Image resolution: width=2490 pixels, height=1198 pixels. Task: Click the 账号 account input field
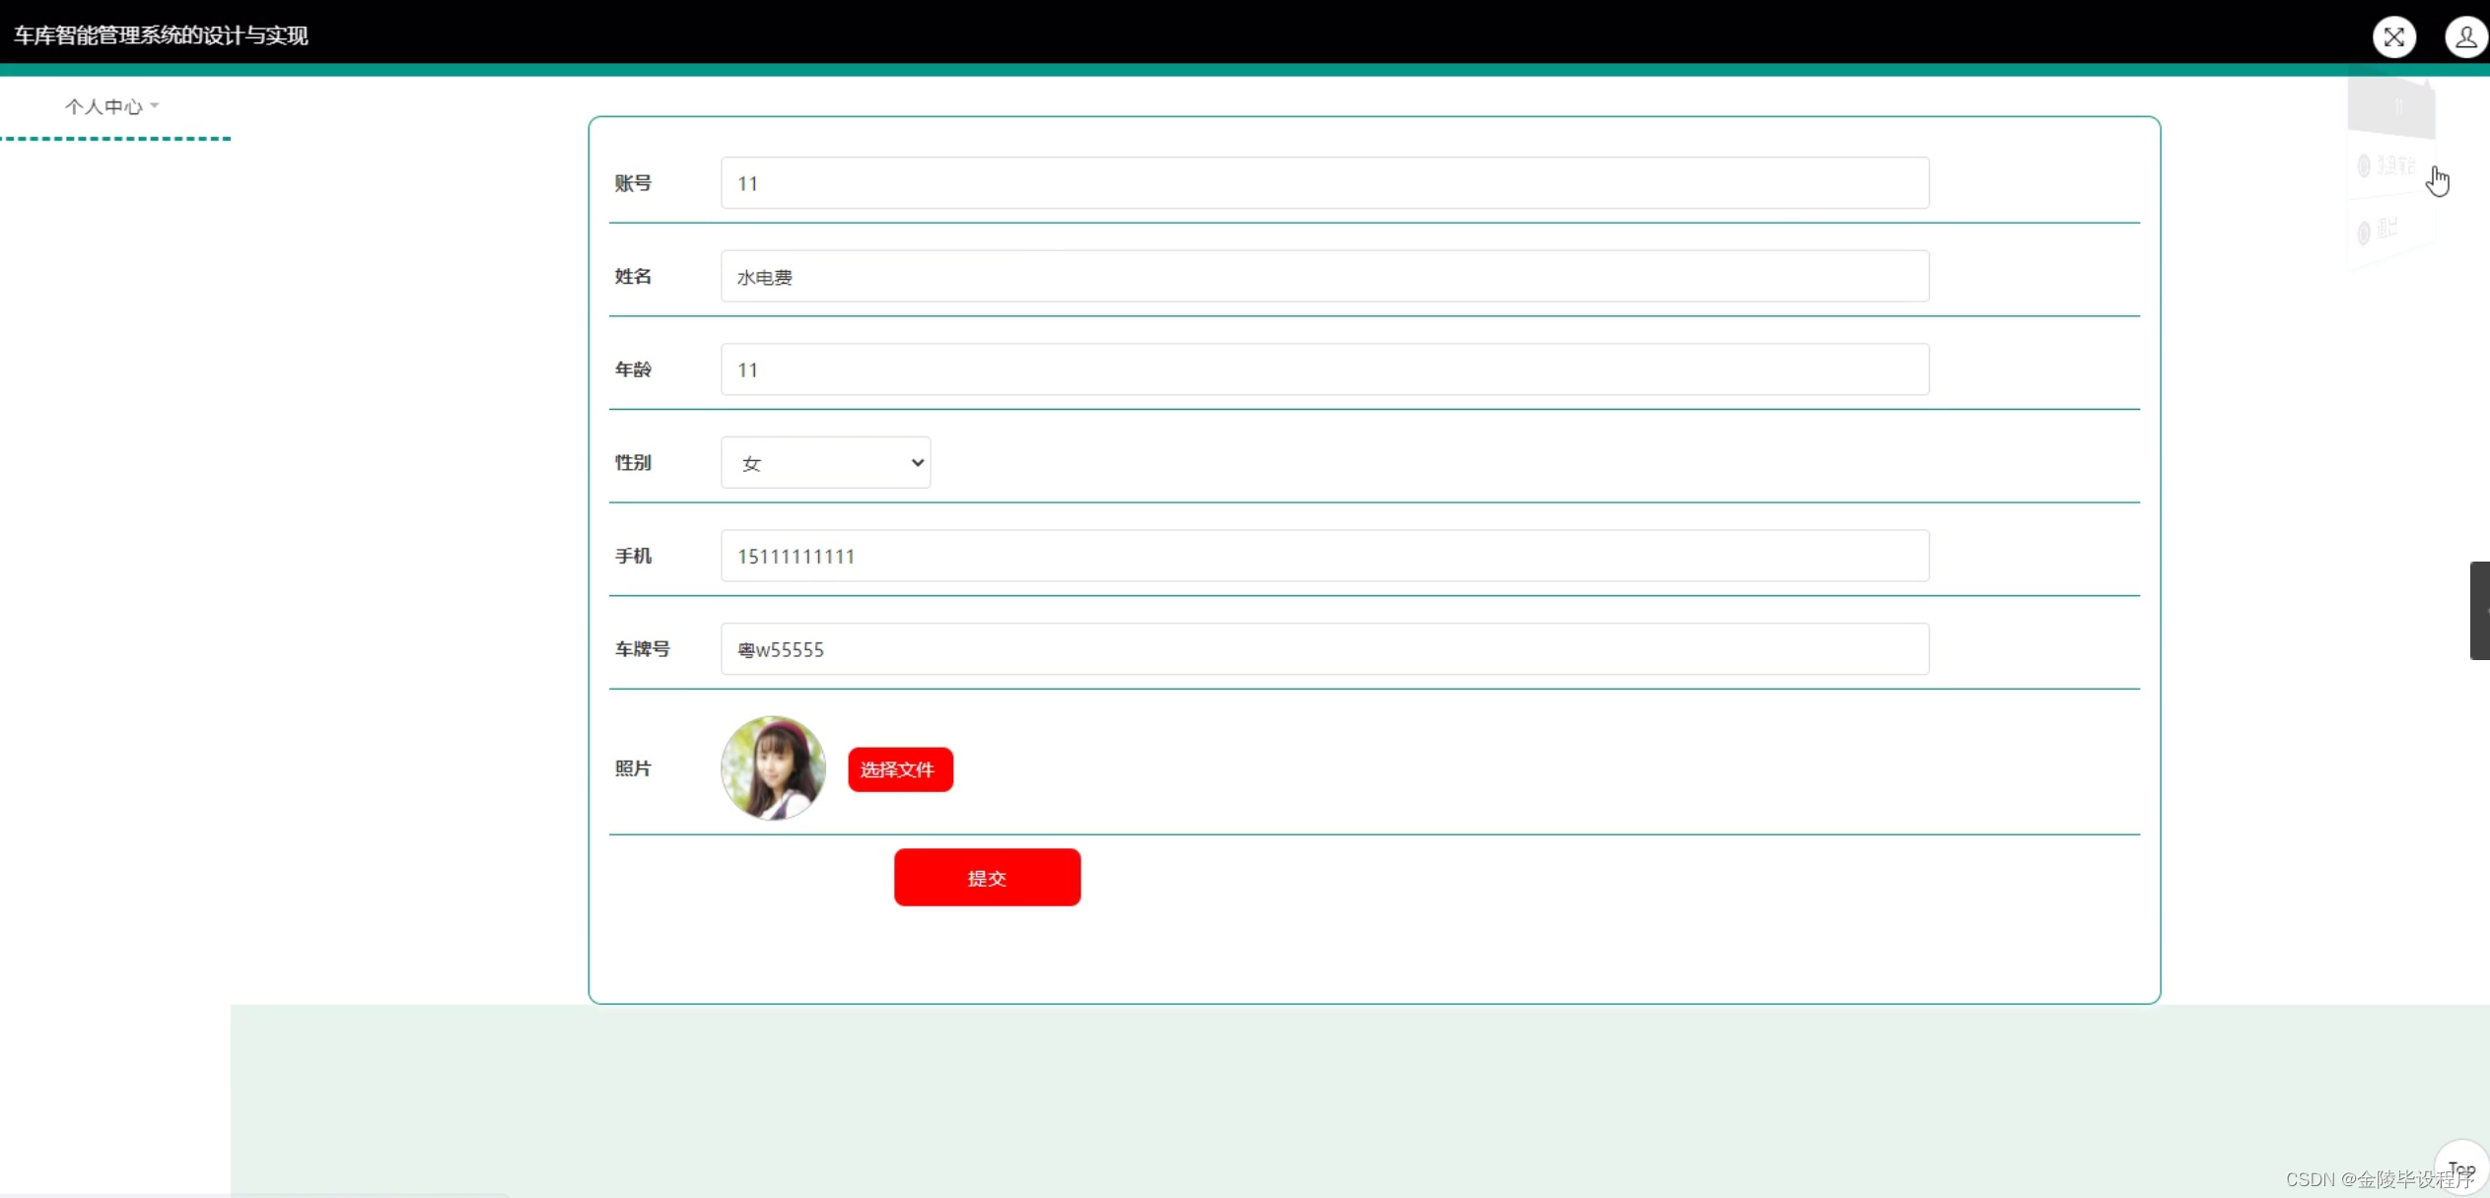pos(1324,182)
